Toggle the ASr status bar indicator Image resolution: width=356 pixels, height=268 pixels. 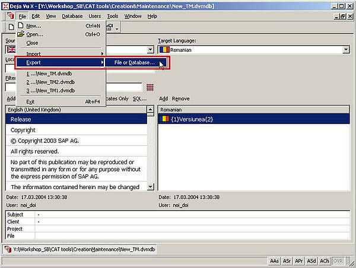[x=287, y=261]
